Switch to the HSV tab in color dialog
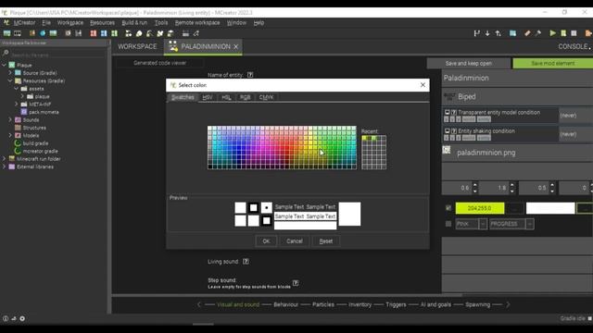This screenshot has height=333, width=593. click(208, 97)
